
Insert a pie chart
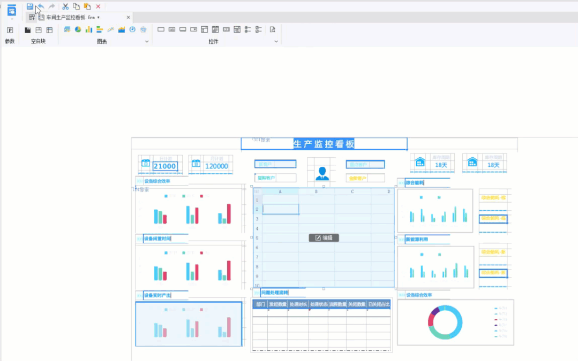78,29
